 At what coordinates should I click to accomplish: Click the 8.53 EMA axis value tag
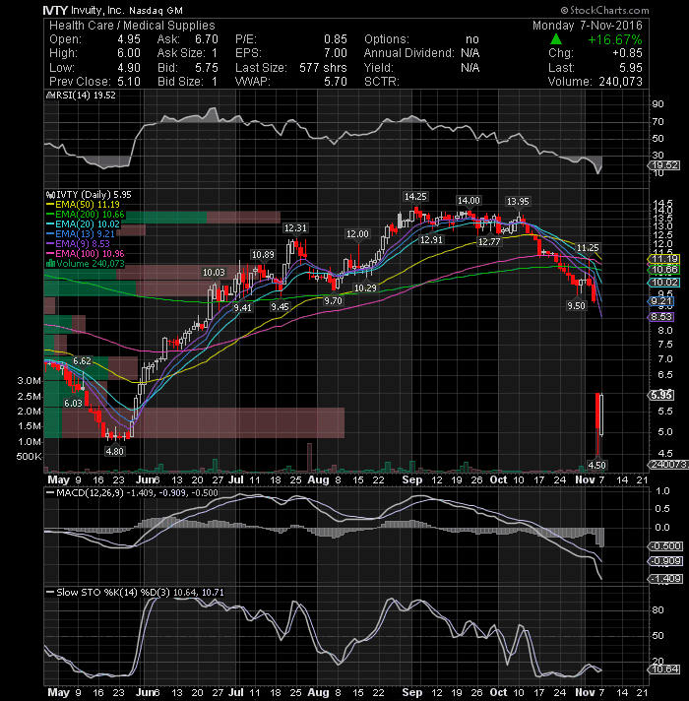pos(660,317)
